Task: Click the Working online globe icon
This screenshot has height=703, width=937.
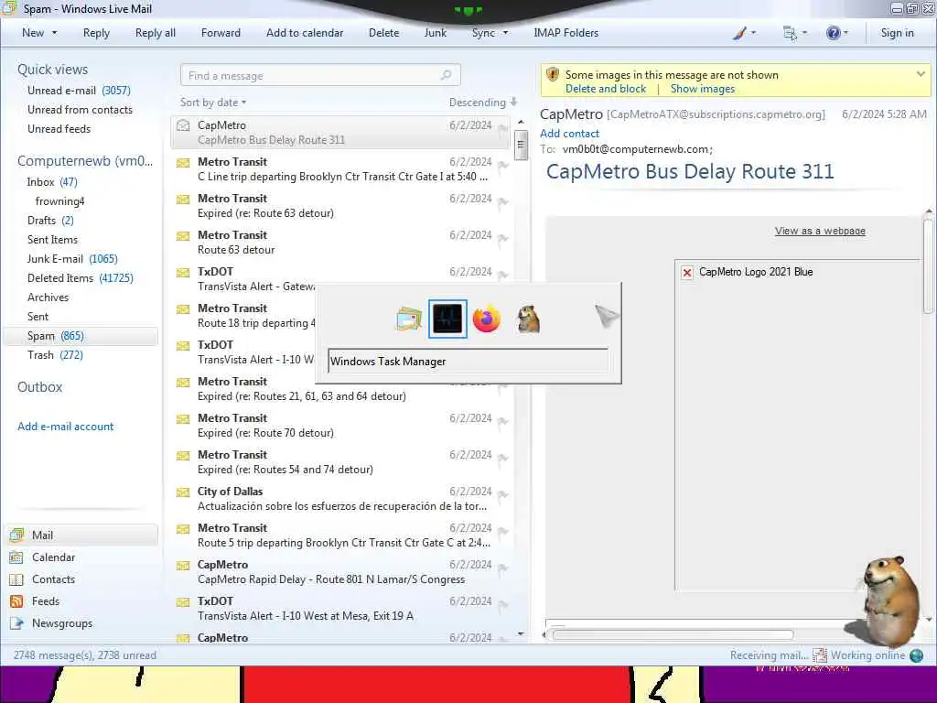Action: 916,655
